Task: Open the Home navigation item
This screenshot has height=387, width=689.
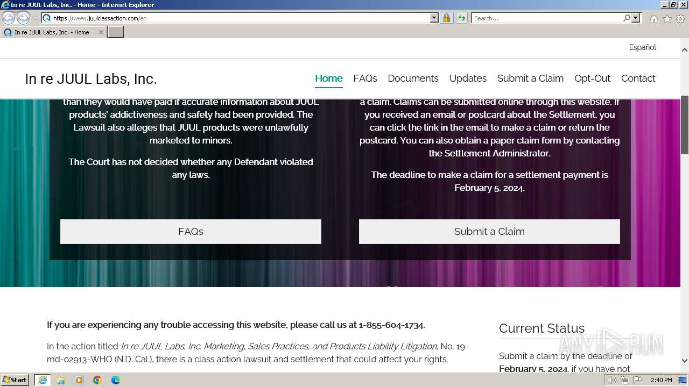Action: click(x=329, y=78)
